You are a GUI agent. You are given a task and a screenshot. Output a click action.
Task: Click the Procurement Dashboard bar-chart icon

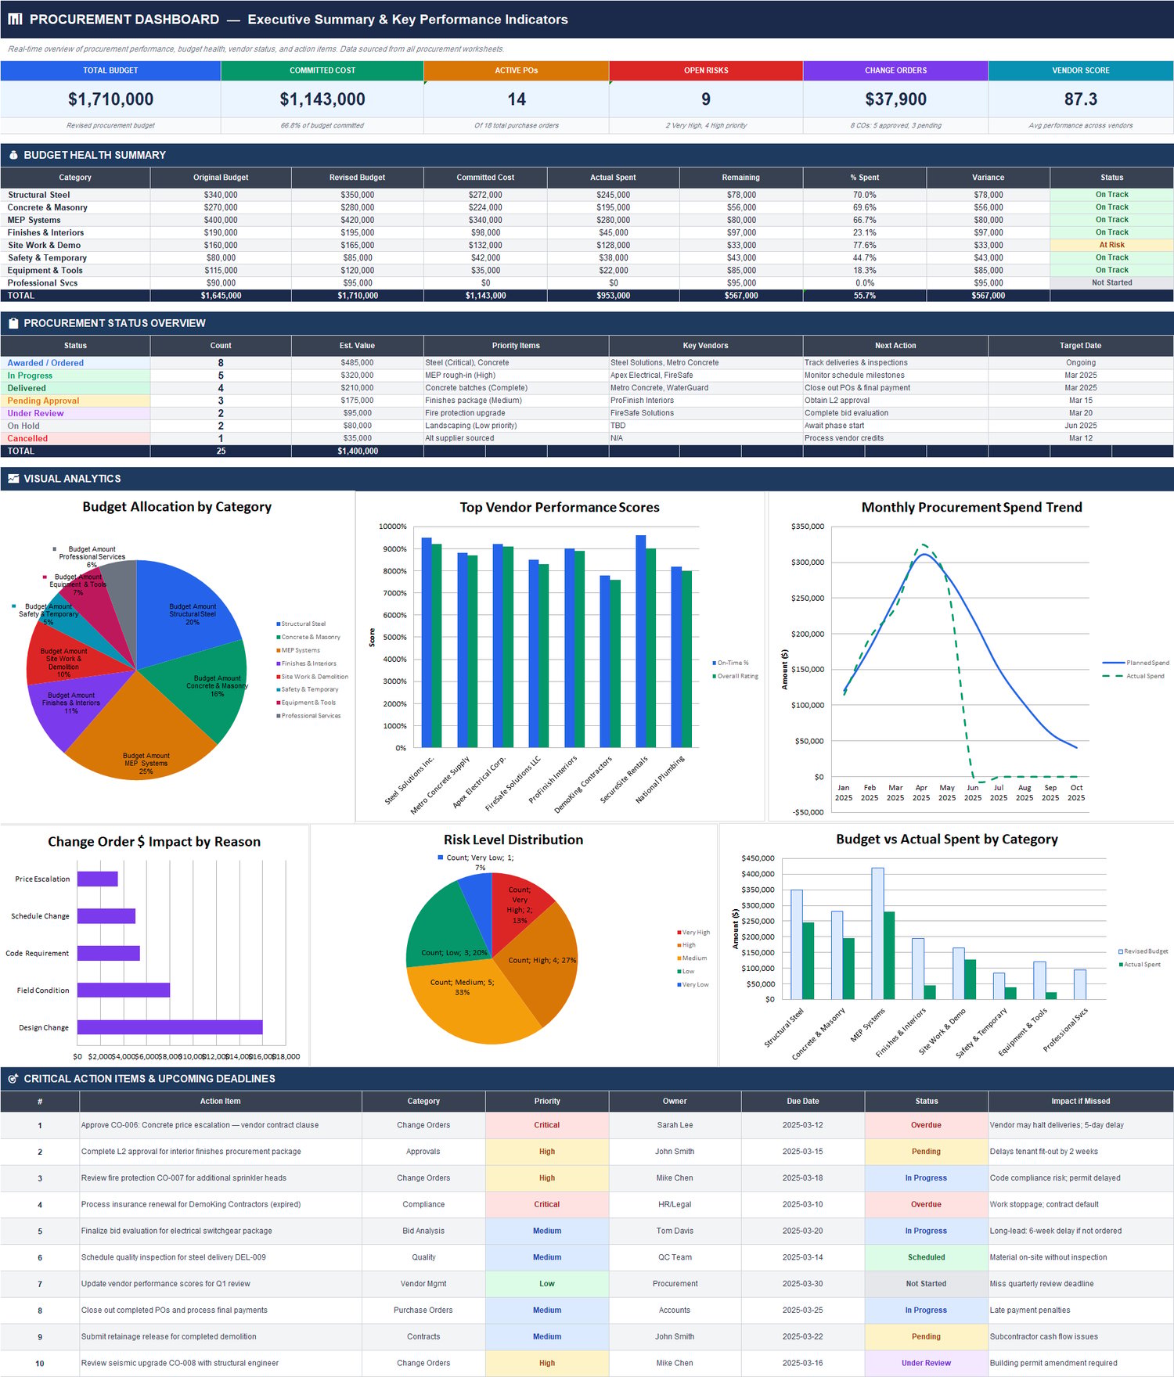point(15,20)
